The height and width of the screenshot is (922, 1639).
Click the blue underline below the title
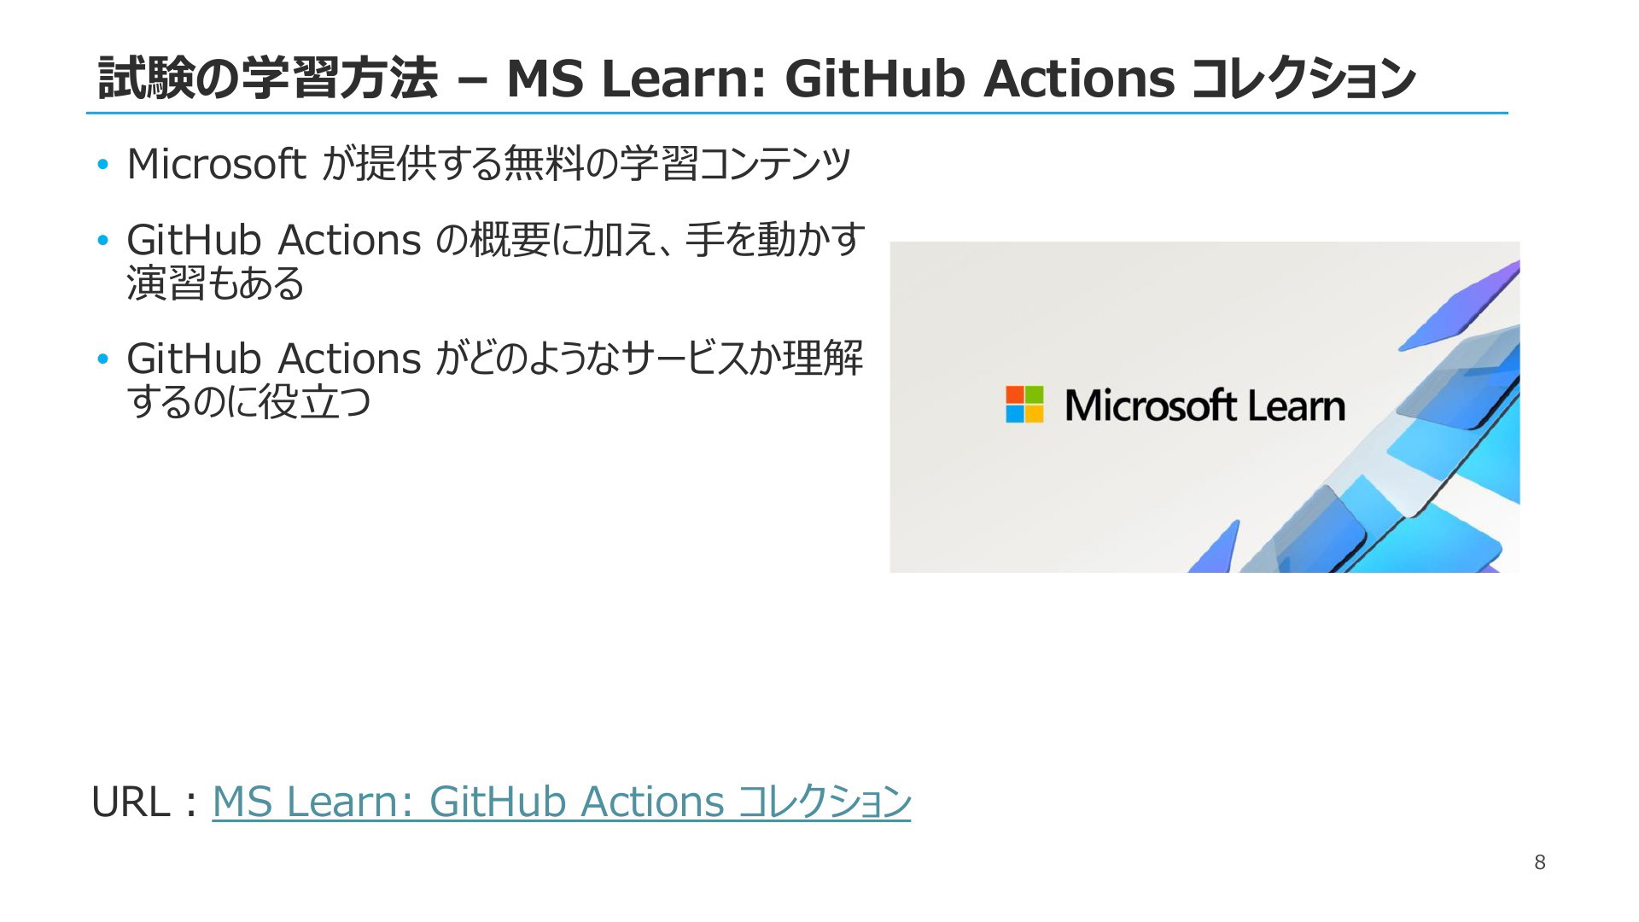(x=796, y=113)
